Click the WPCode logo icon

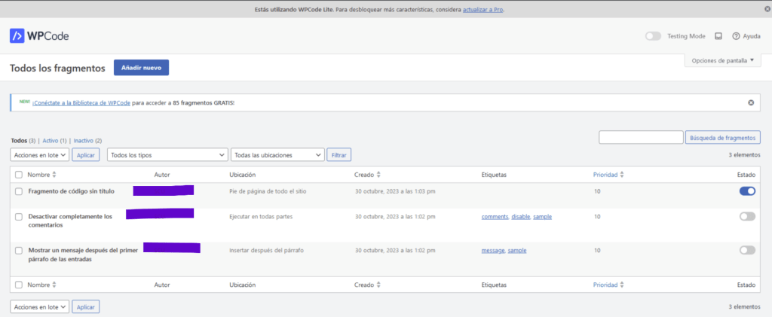[x=17, y=35]
